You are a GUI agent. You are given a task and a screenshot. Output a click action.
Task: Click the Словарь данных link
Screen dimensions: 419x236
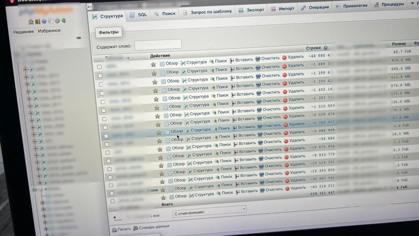(154, 226)
